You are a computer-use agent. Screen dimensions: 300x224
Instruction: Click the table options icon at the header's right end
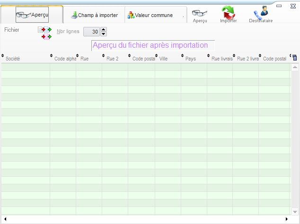point(294,58)
